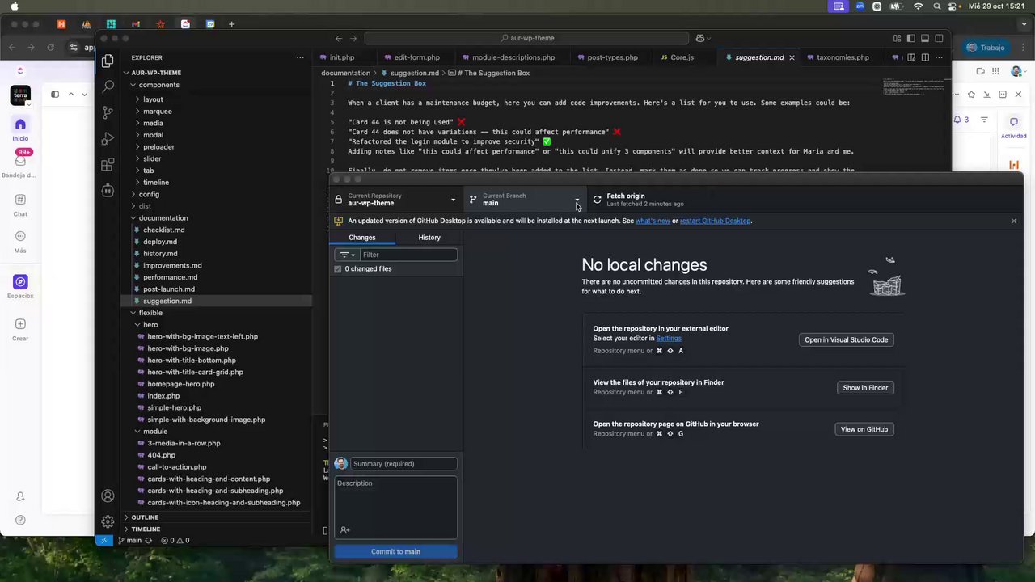Viewport: 1035px width, 582px height.
Task: Click the Fetch origin sync icon
Action: tap(597, 199)
